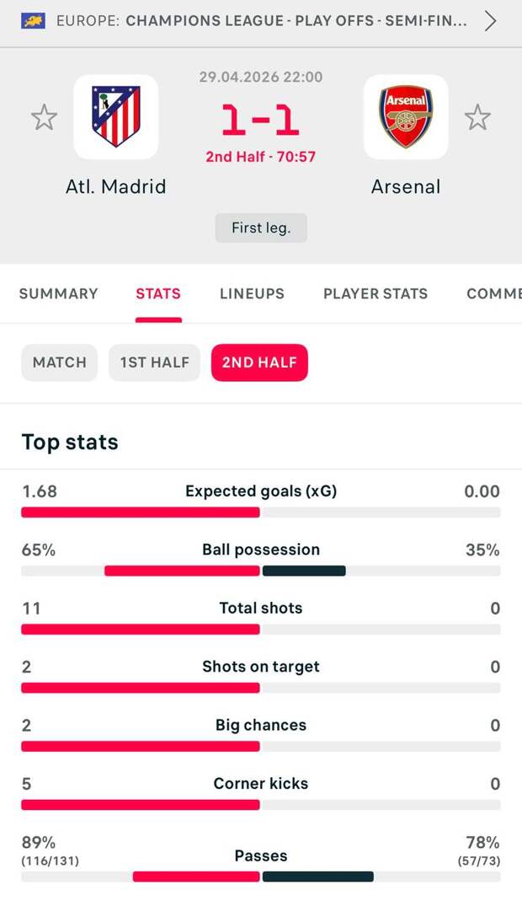Favorite Atl. Madrid with the star
This screenshot has height=901, width=522.
44,117
